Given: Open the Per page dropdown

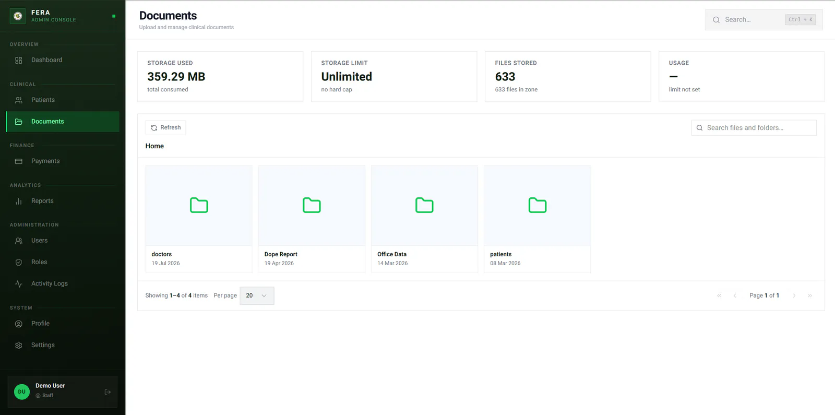Looking at the screenshot, I should pyautogui.click(x=257, y=295).
